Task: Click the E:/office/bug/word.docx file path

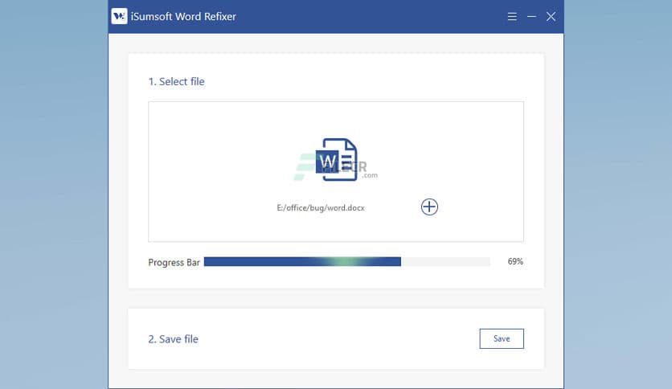Action: point(321,208)
